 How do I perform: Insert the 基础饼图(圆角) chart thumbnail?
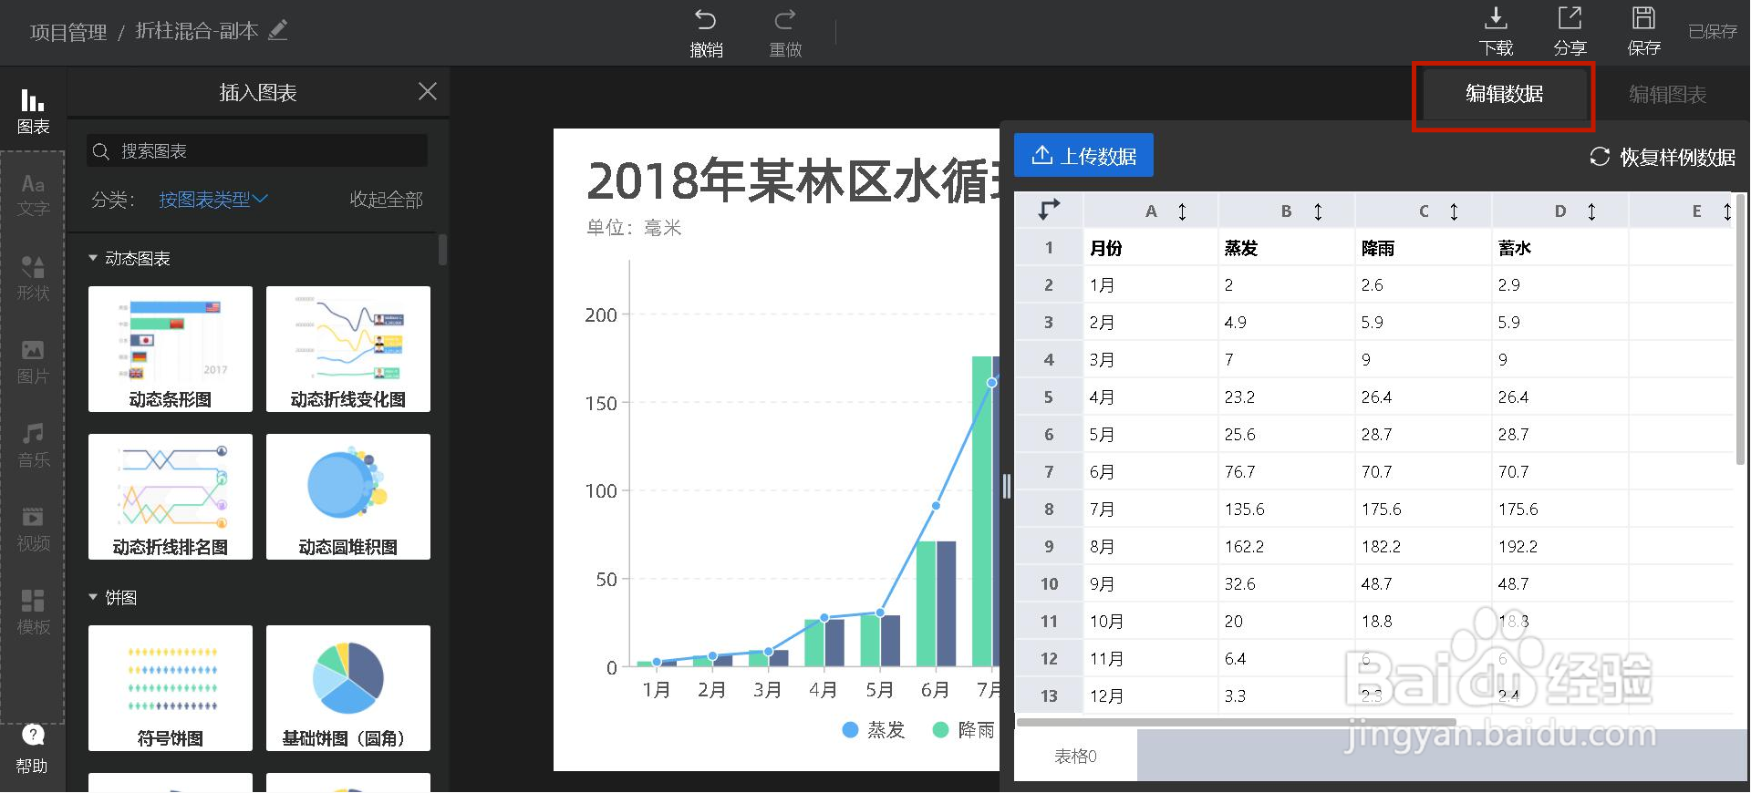click(348, 688)
